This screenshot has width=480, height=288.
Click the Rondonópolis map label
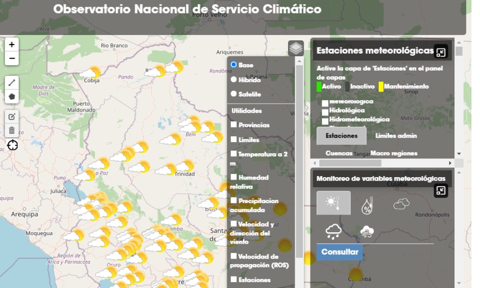coord(432,215)
